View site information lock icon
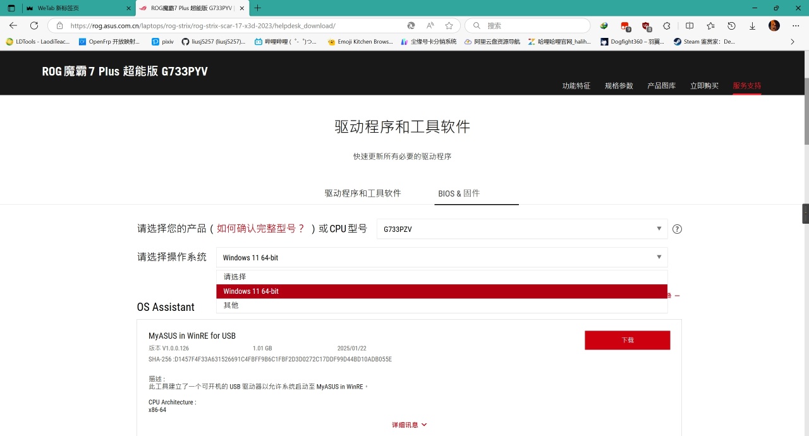This screenshot has width=809, height=436. coord(59,26)
